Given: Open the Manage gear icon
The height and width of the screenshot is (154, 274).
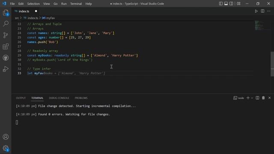Looking at the screenshot, I should pyautogui.click(x=6, y=148).
